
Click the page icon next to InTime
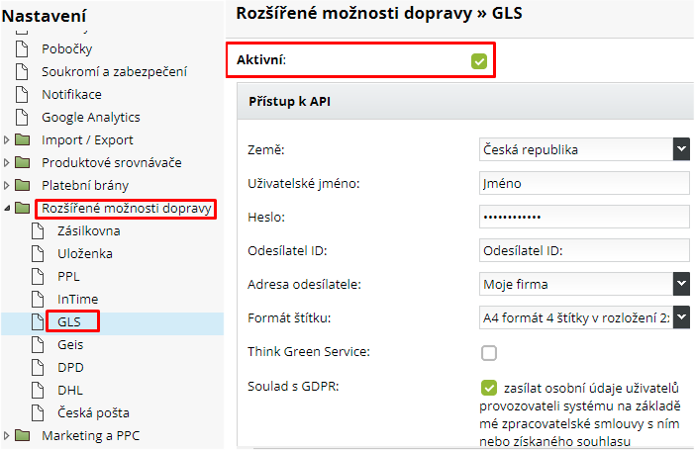[x=39, y=299]
